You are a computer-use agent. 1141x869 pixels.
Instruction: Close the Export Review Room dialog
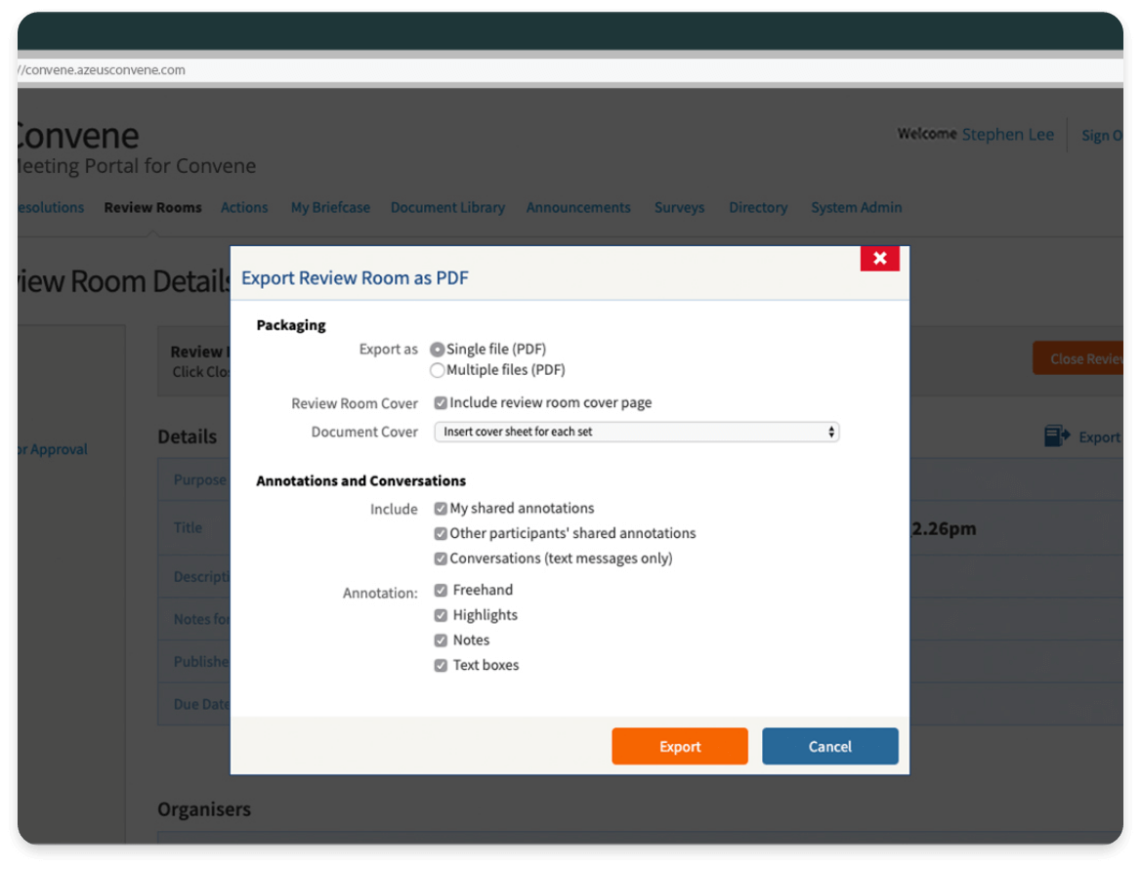coord(879,258)
